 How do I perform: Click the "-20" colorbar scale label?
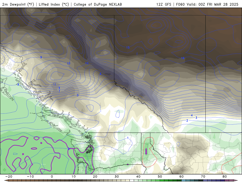(9, 177)
